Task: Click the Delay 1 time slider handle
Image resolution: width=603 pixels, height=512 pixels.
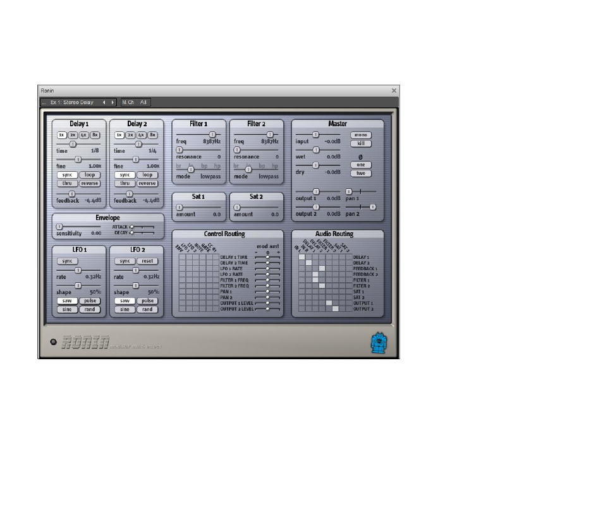Action: click(73, 144)
